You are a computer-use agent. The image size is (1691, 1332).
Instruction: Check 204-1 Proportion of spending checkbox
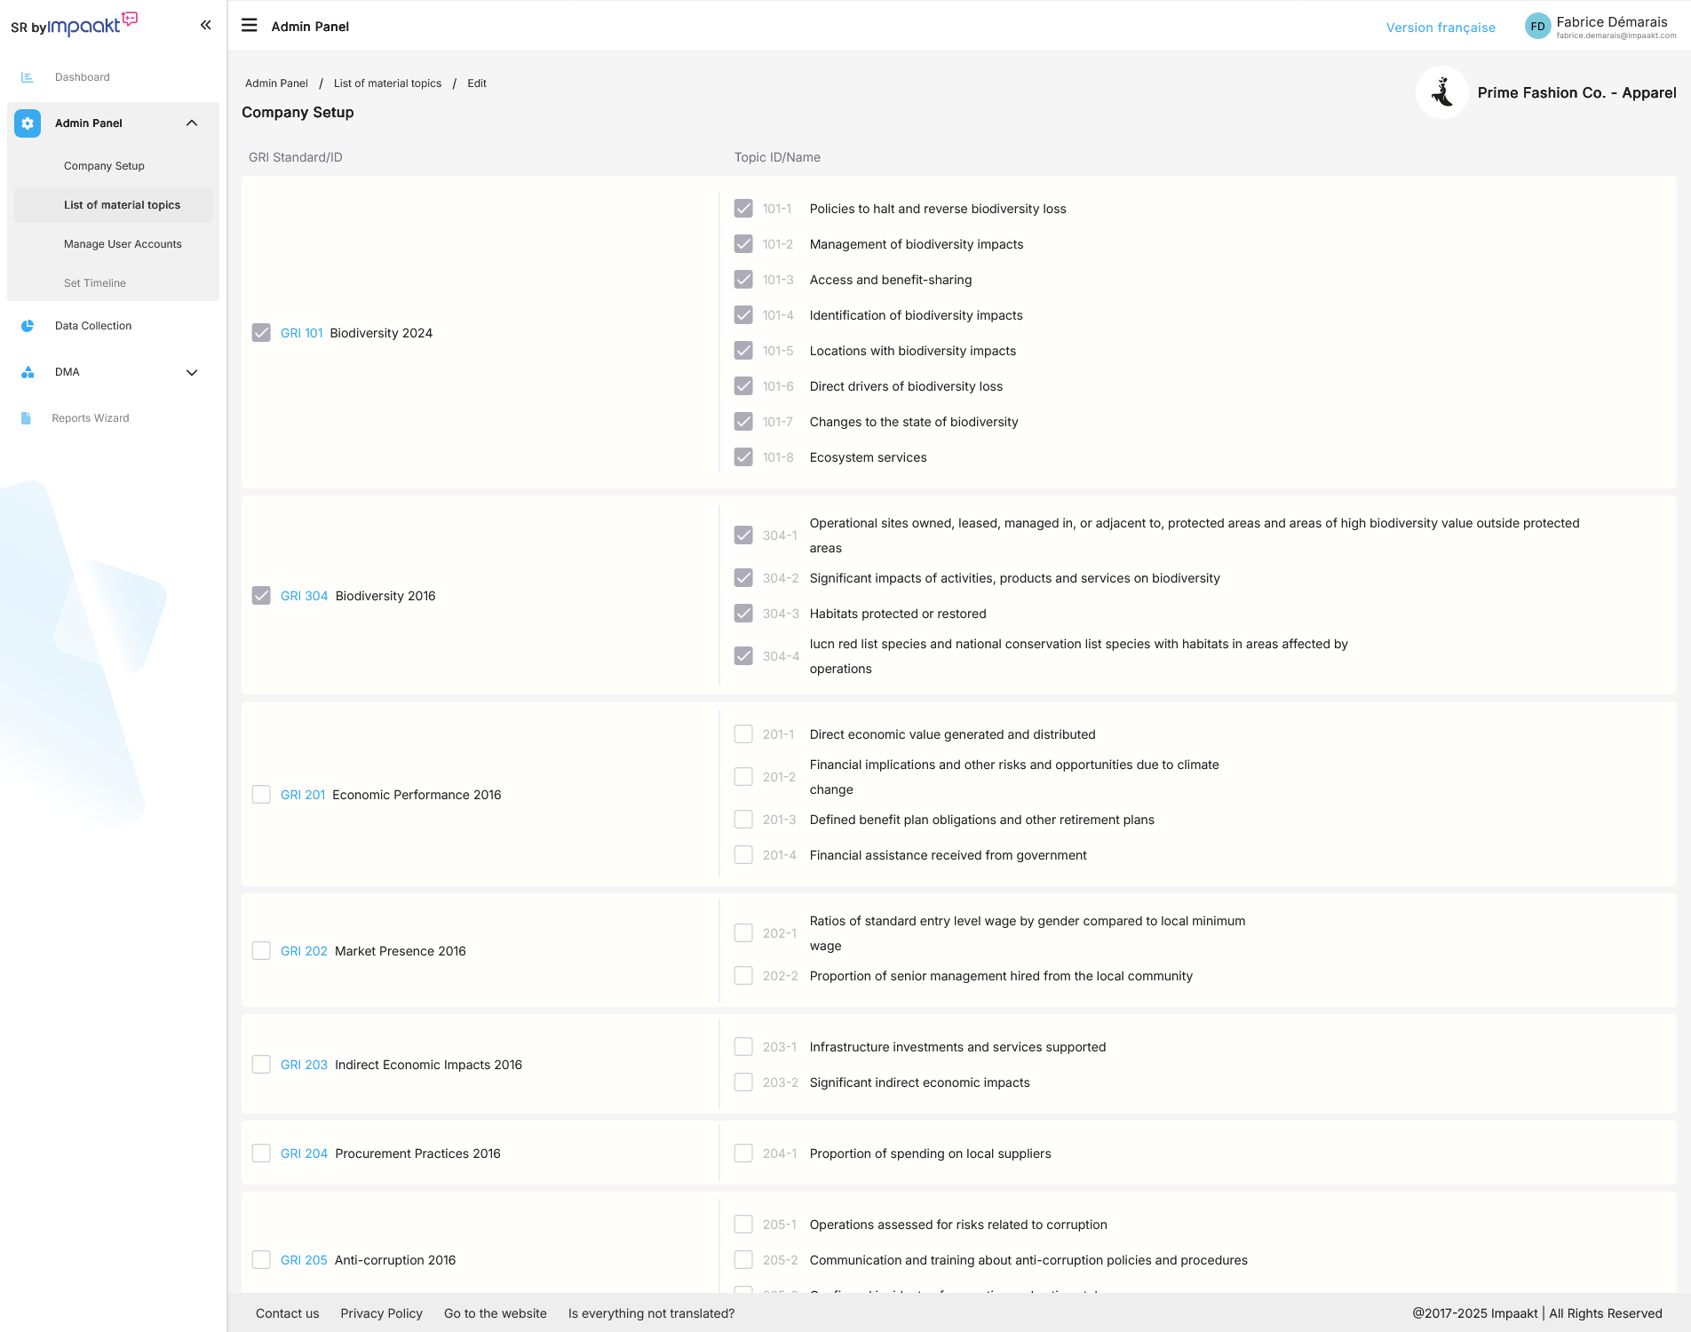click(743, 1154)
